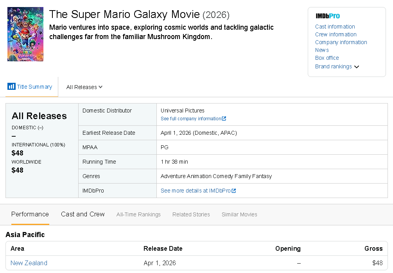The image size is (393, 273).
Task: Expand the All Releases dropdown
Action: (84, 87)
